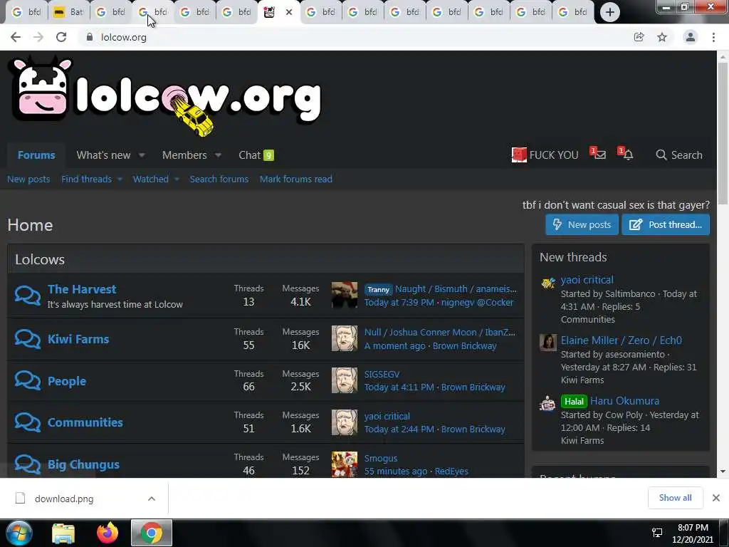This screenshot has height=547, width=729.
Task: Click the New posts sub-nav link
Action: coord(28,179)
